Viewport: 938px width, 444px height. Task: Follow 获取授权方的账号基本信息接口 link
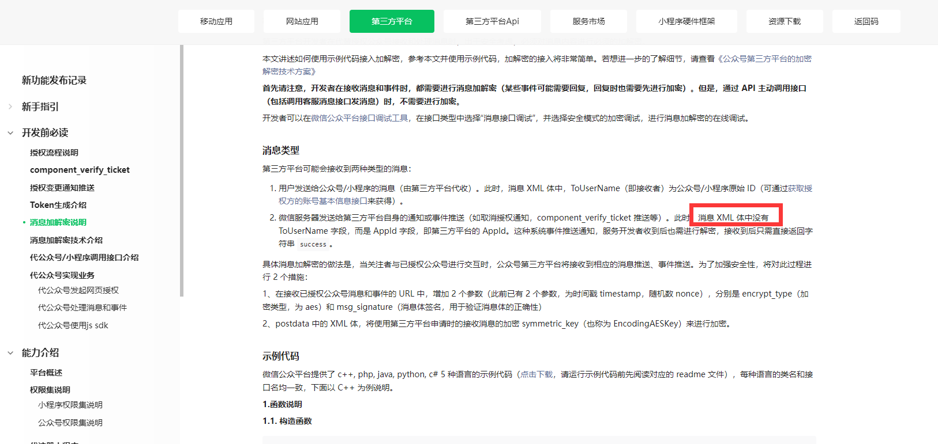[323, 201]
